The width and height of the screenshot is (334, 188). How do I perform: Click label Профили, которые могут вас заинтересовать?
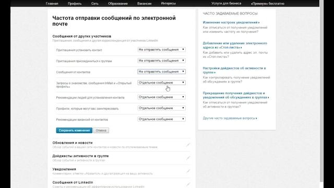pos(87,109)
